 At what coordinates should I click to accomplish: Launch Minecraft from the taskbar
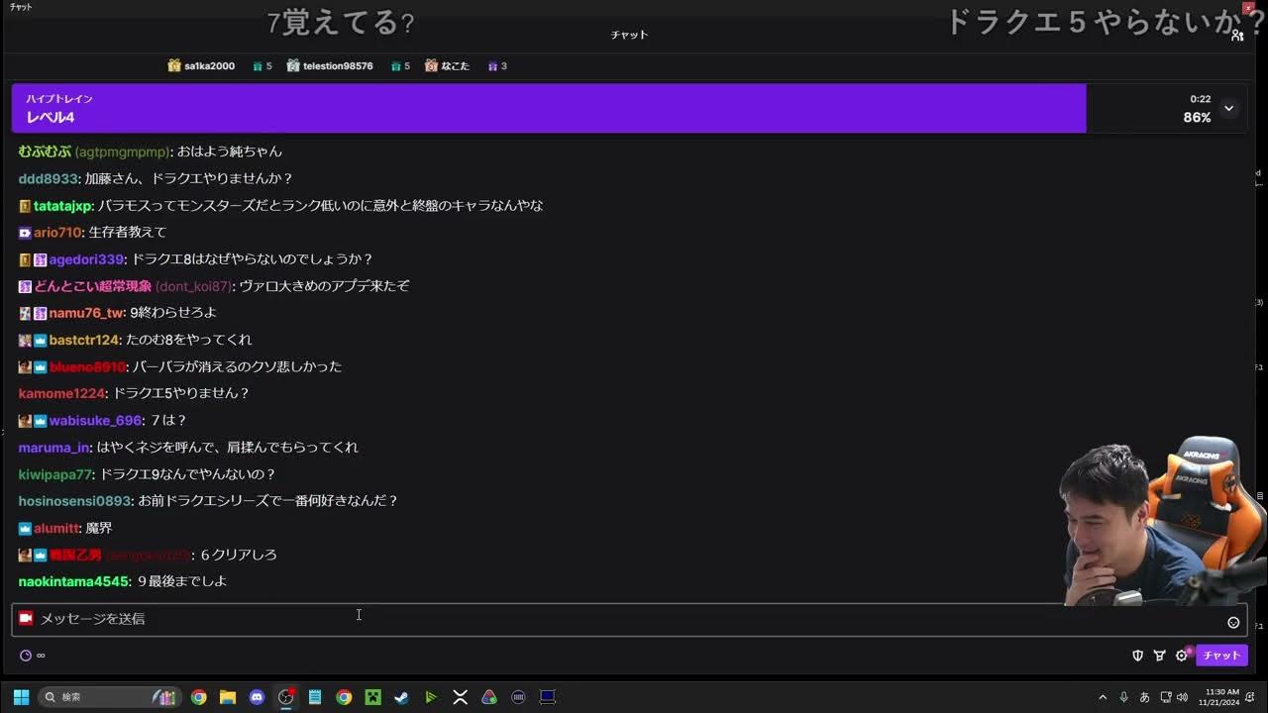pyautogui.click(x=372, y=697)
